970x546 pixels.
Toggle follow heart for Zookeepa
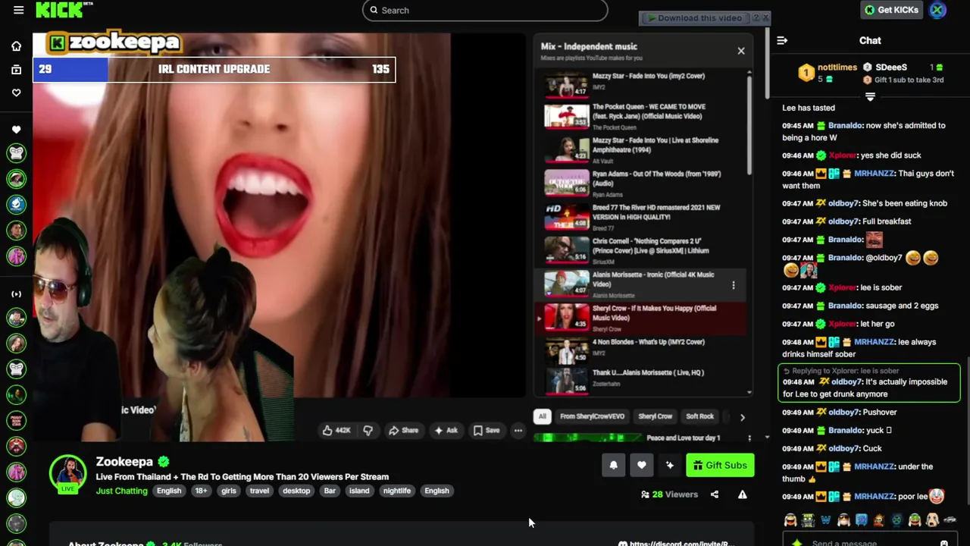click(x=641, y=466)
